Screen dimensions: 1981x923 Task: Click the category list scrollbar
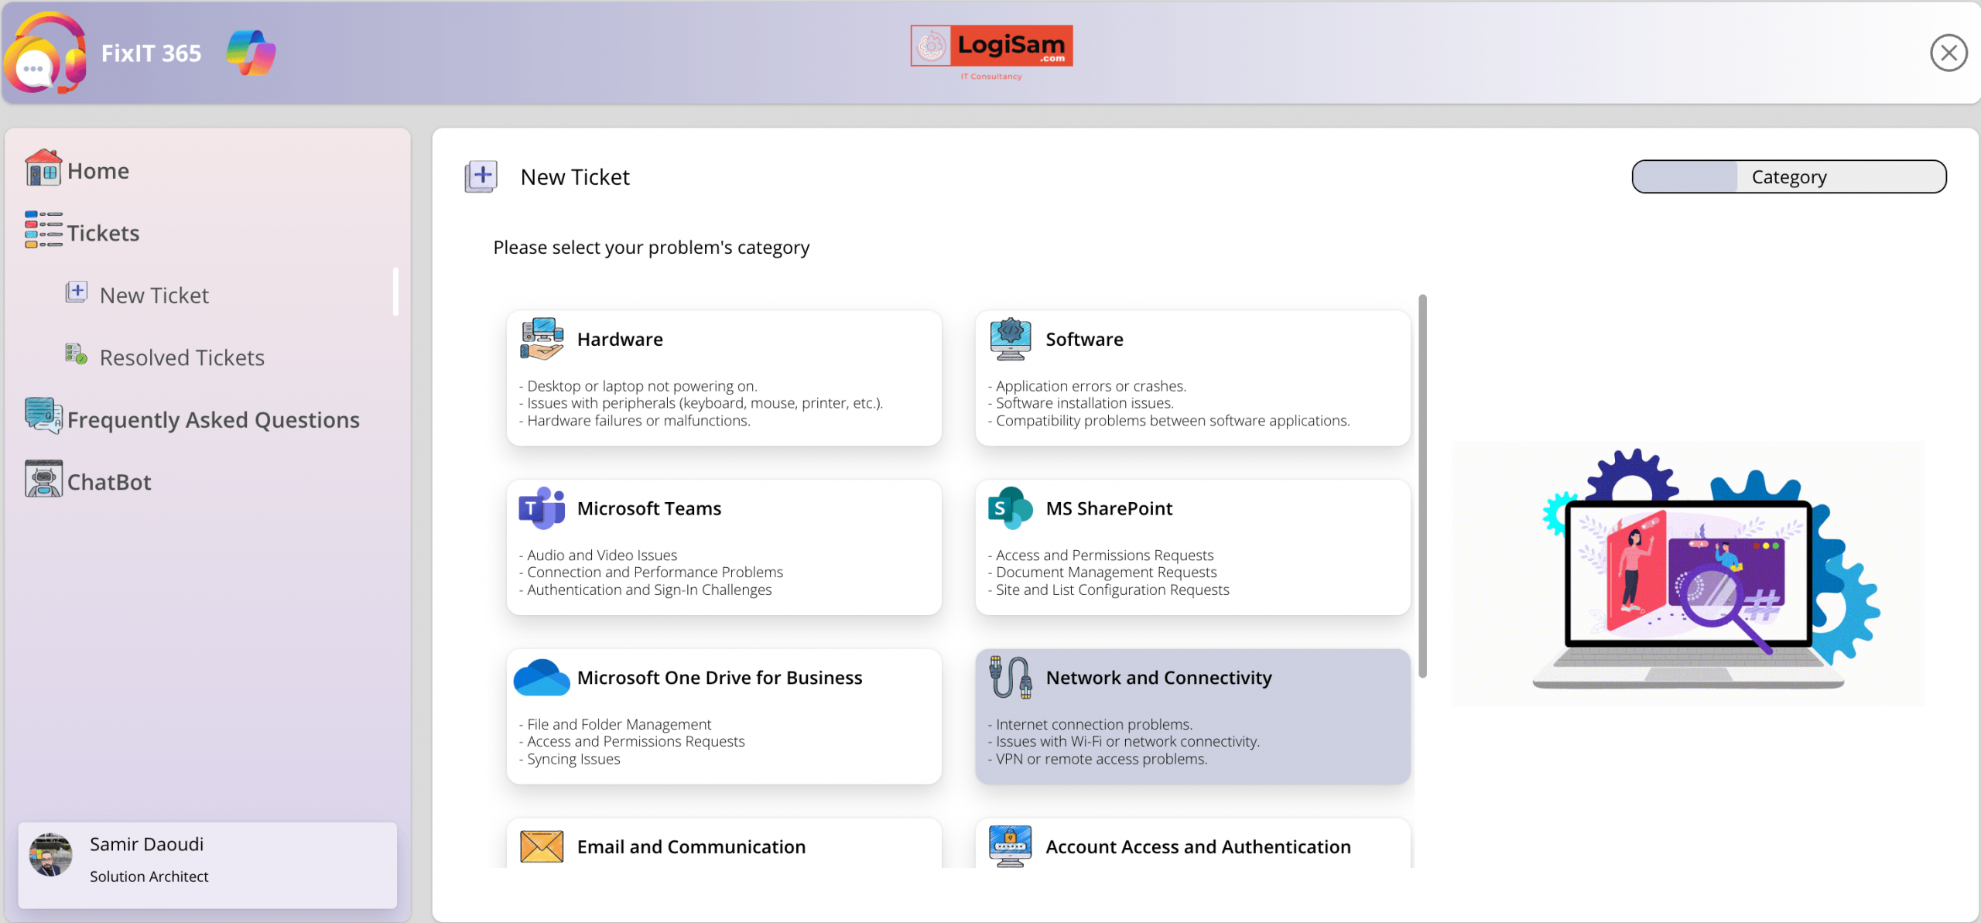click(1422, 486)
